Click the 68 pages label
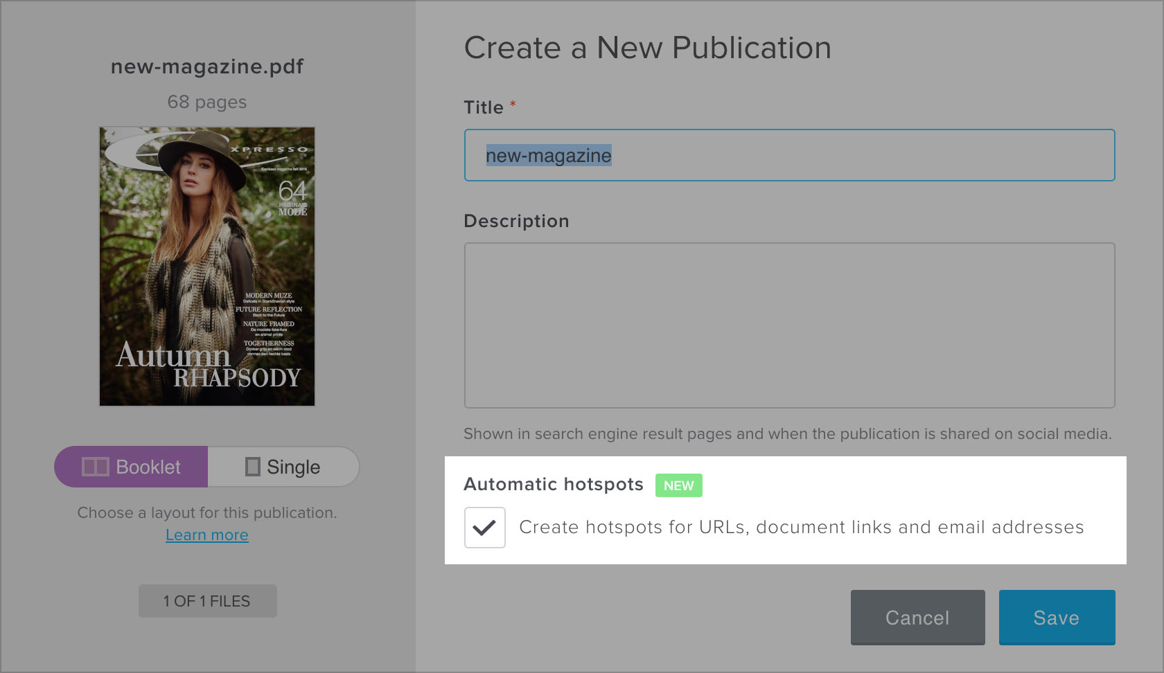1164x673 pixels. coord(206,102)
